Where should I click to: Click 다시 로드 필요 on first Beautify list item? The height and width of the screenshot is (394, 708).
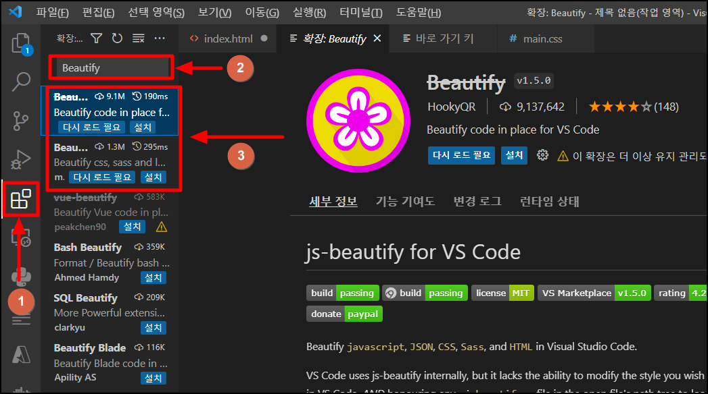pos(92,128)
